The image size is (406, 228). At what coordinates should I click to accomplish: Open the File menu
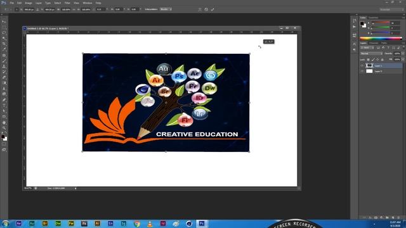pos(11,3)
